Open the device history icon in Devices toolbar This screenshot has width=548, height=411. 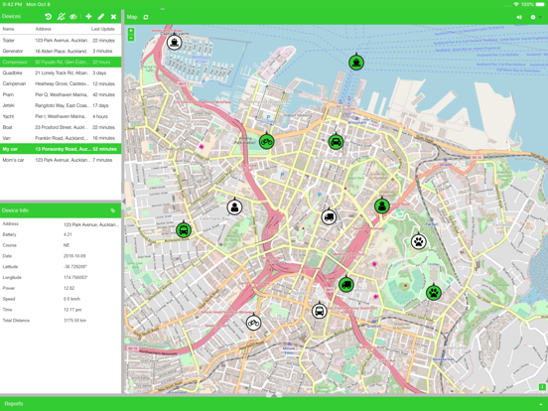[49, 17]
